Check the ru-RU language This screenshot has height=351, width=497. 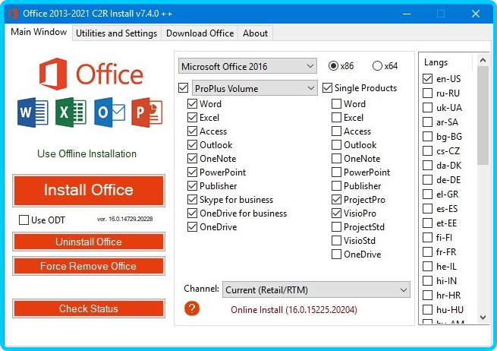pos(428,93)
